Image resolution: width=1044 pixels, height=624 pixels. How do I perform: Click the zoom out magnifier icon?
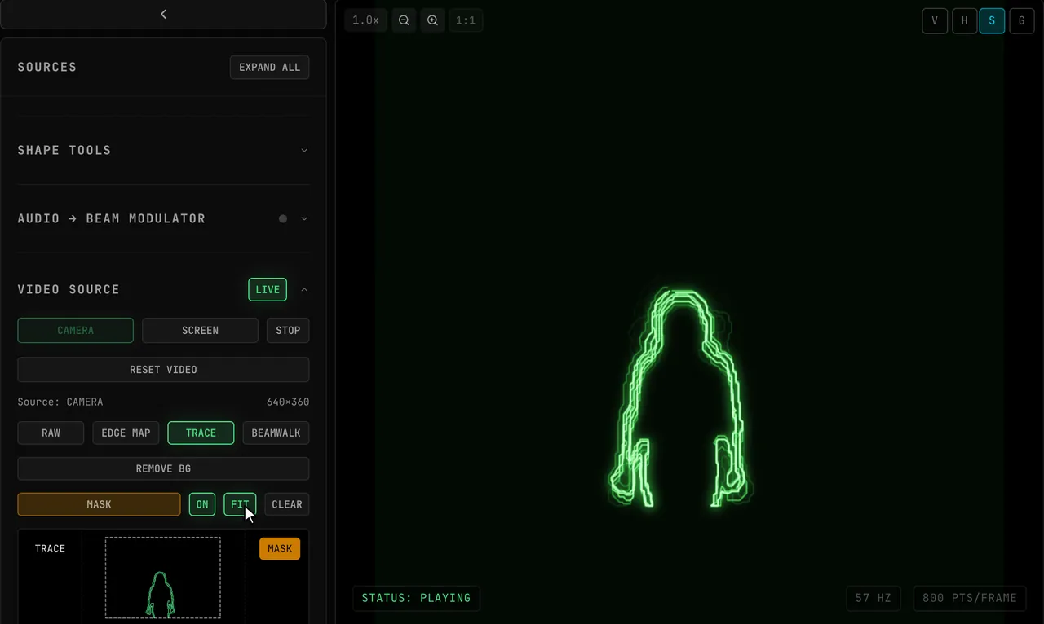pos(404,20)
